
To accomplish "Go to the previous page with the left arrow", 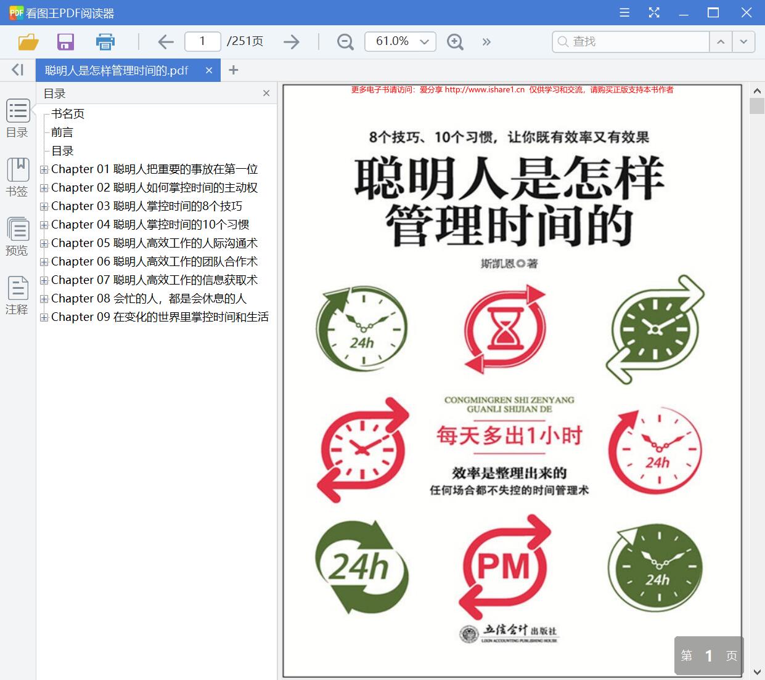I will click(x=166, y=42).
